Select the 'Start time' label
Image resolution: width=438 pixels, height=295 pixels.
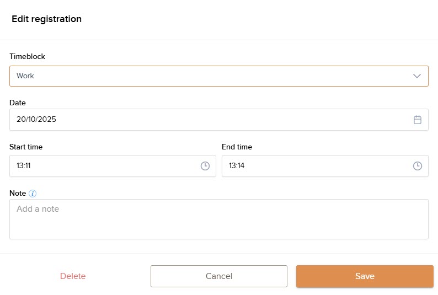click(x=26, y=147)
